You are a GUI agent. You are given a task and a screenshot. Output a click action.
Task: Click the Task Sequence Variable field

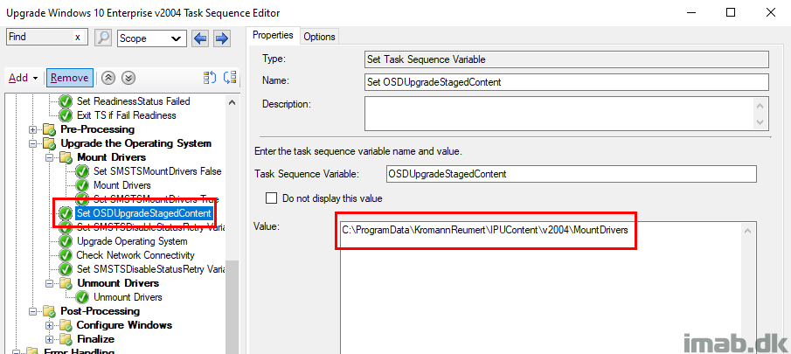pyautogui.click(x=571, y=174)
